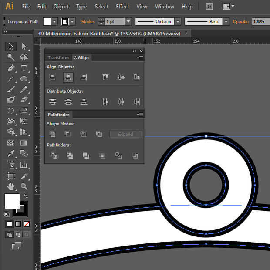Screen dimensions: 270x270
Task: Open the Effect menu
Action: point(122,7)
